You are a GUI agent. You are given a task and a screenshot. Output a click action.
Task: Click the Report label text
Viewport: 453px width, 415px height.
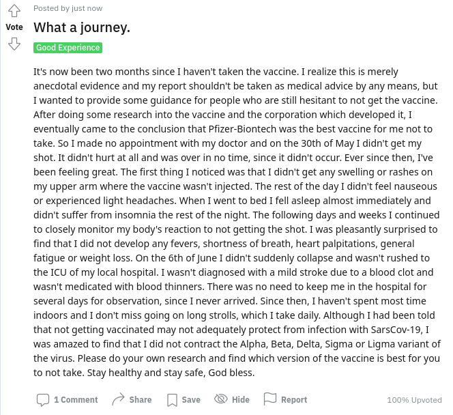click(294, 400)
